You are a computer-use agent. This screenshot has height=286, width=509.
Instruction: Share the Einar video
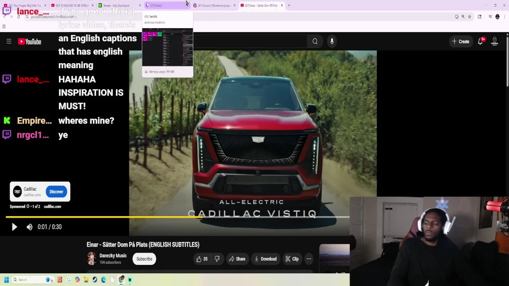pyautogui.click(x=237, y=259)
